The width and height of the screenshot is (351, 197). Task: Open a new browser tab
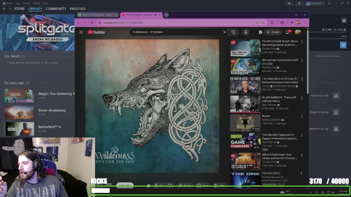(166, 15)
